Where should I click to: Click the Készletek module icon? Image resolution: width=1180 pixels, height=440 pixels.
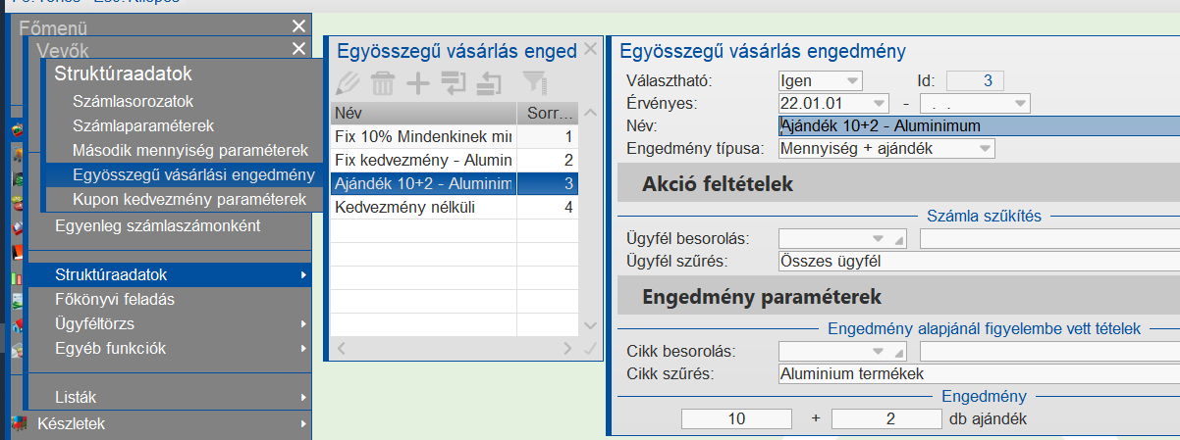click(18, 424)
